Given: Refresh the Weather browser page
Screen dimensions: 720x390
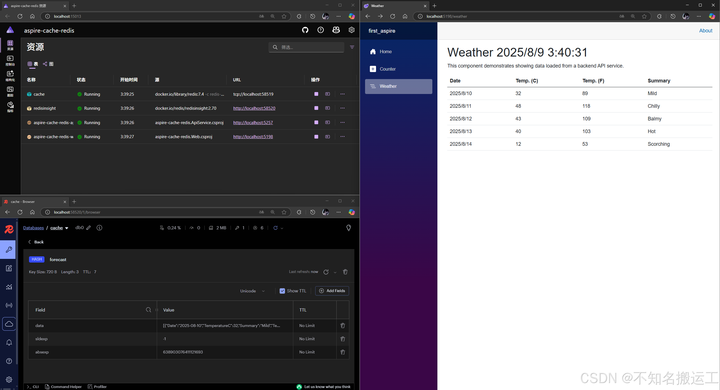Looking at the screenshot, I should pyautogui.click(x=393, y=16).
